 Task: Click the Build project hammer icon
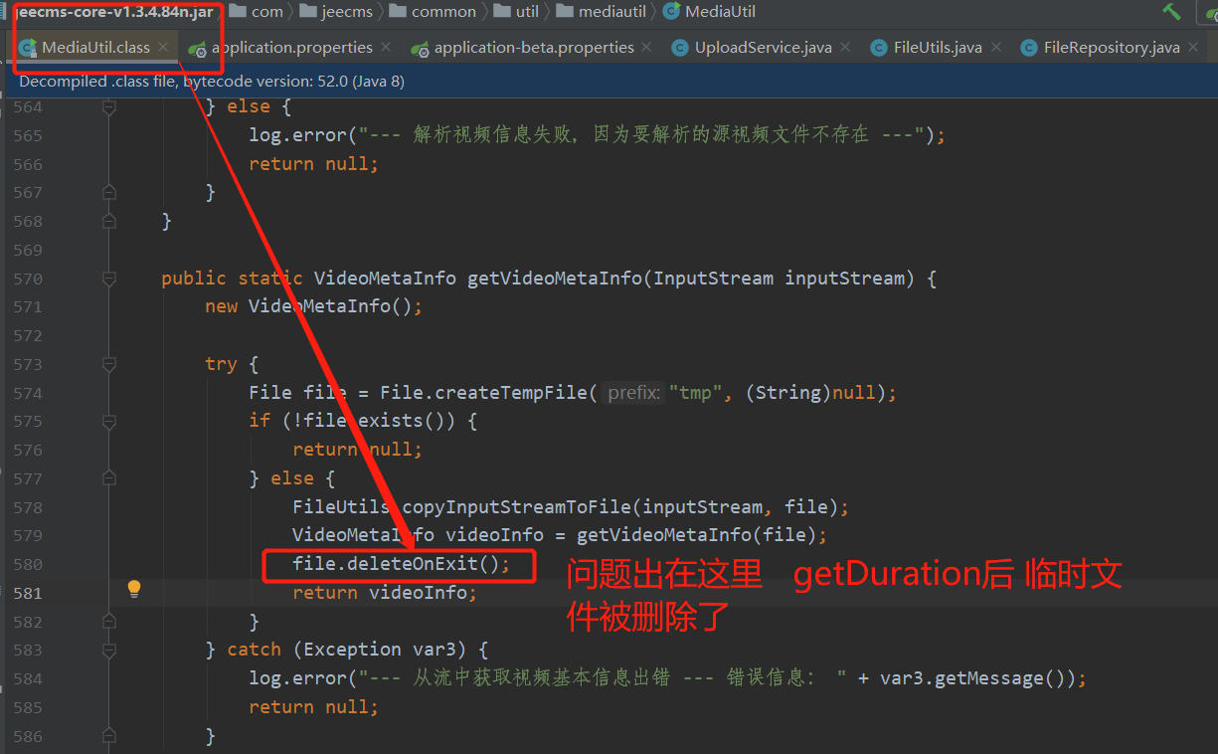1172,12
